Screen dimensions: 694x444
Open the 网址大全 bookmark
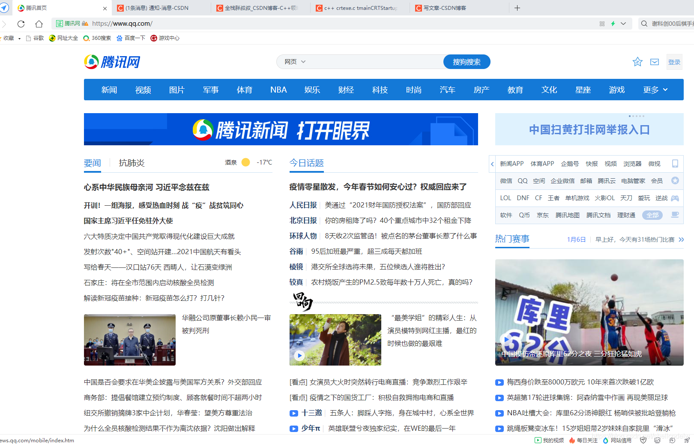click(63, 38)
